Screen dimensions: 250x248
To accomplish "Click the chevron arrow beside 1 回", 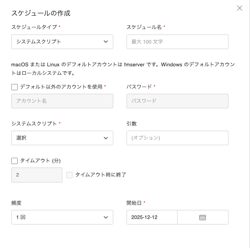I will 106,217.
